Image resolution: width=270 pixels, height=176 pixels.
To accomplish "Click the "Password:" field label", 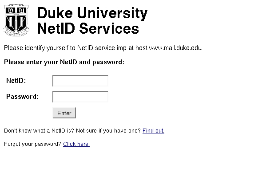I will [22, 97].
